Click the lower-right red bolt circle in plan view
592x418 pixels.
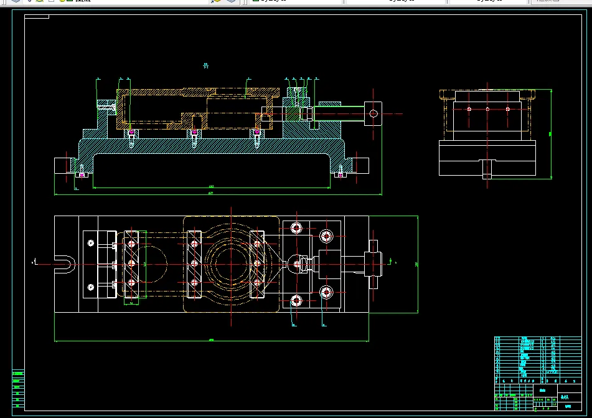coord(327,292)
